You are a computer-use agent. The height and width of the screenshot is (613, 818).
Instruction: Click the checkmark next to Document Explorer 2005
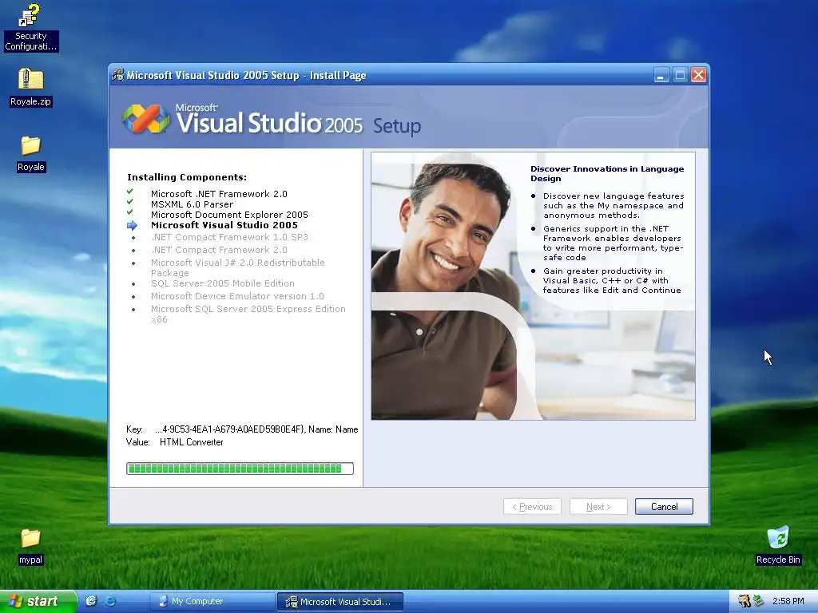pyautogui.click(x=130, y=212)
